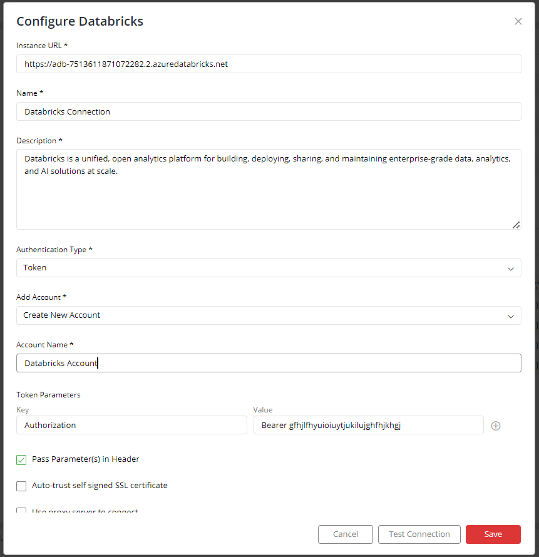Save the Databricks configuration
This screenshot has width=539, height=557.
tap(493, 534)
